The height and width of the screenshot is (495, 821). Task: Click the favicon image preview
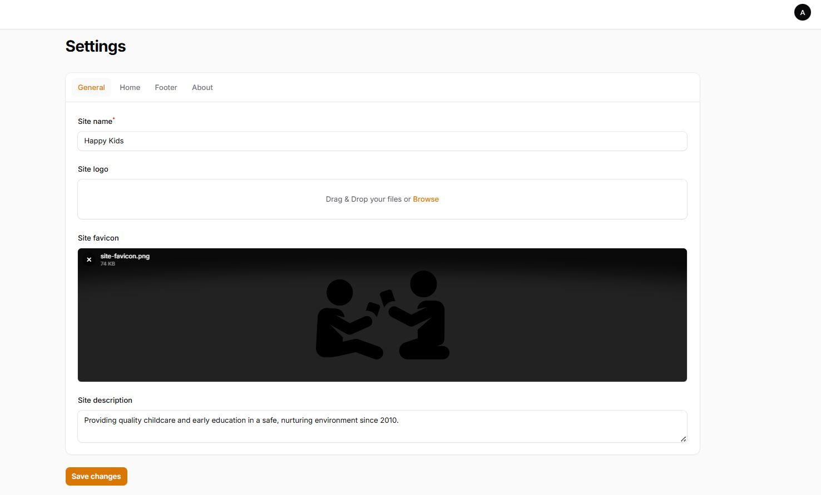pyautogui.click(x=382, y=315)
